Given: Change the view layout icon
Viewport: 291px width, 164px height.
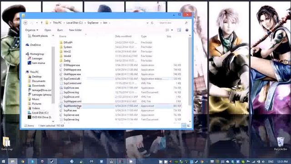Looking at the screenshot, I should 167,30.
